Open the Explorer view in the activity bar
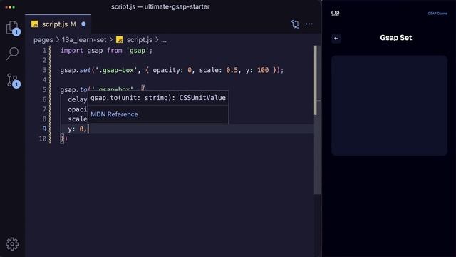The width and height of the screenshot is (456, 257). point(12,28)
